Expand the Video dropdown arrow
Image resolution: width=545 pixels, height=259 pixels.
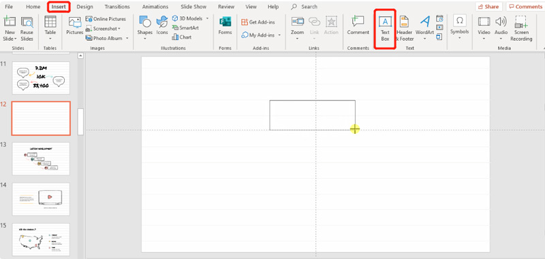484,39
